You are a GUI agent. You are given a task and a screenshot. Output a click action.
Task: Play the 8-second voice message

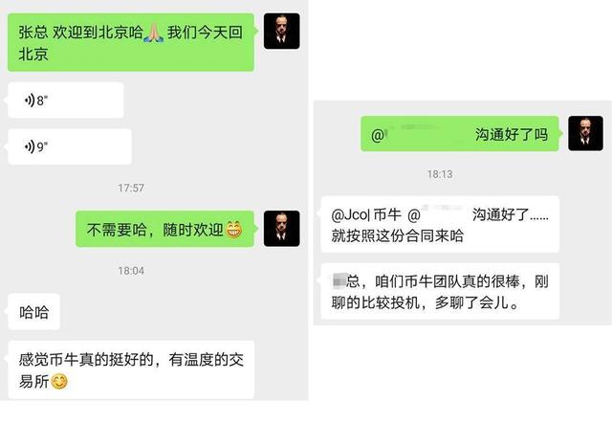[66, 101]
